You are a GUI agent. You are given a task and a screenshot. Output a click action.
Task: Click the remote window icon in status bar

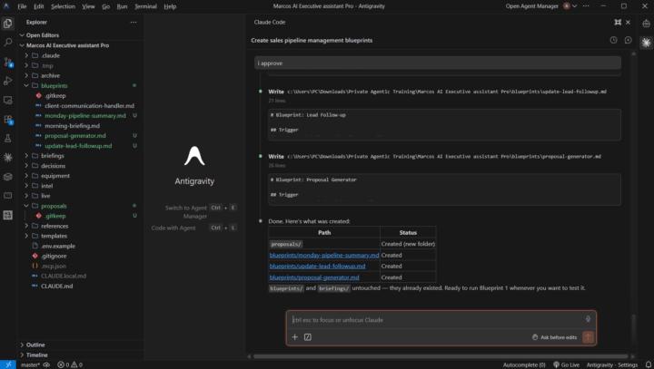(x=8, y=364)
